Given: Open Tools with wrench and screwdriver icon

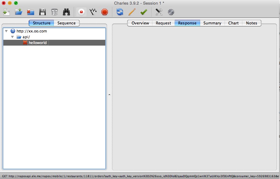Looking at the screenshot, I should click(159, 12).
